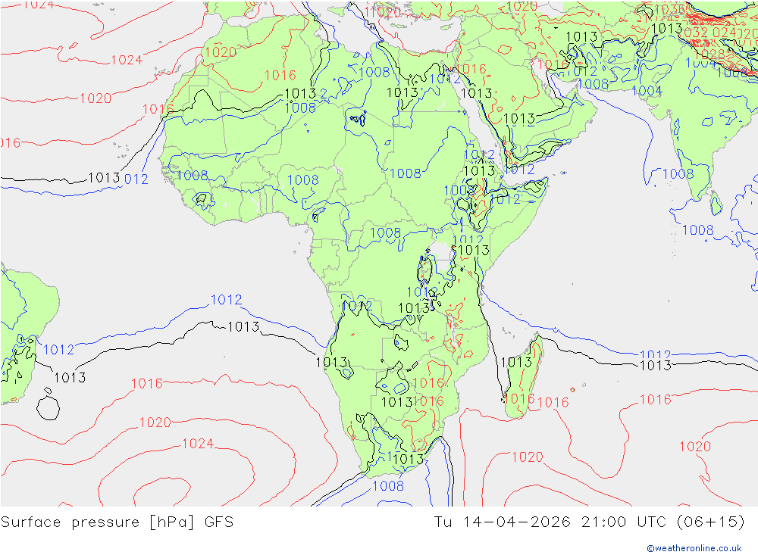This screenshot has width=758, height=555.
Task: Click the blue 1004 label over Pakistan
Action: tap(647, 91)
